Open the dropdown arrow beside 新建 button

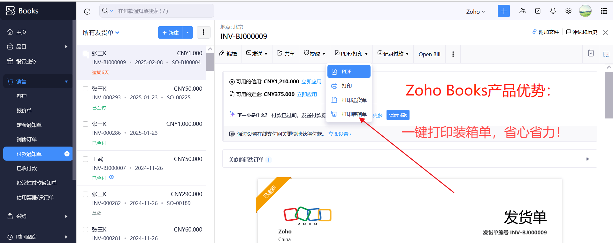(x=188, y=33)
